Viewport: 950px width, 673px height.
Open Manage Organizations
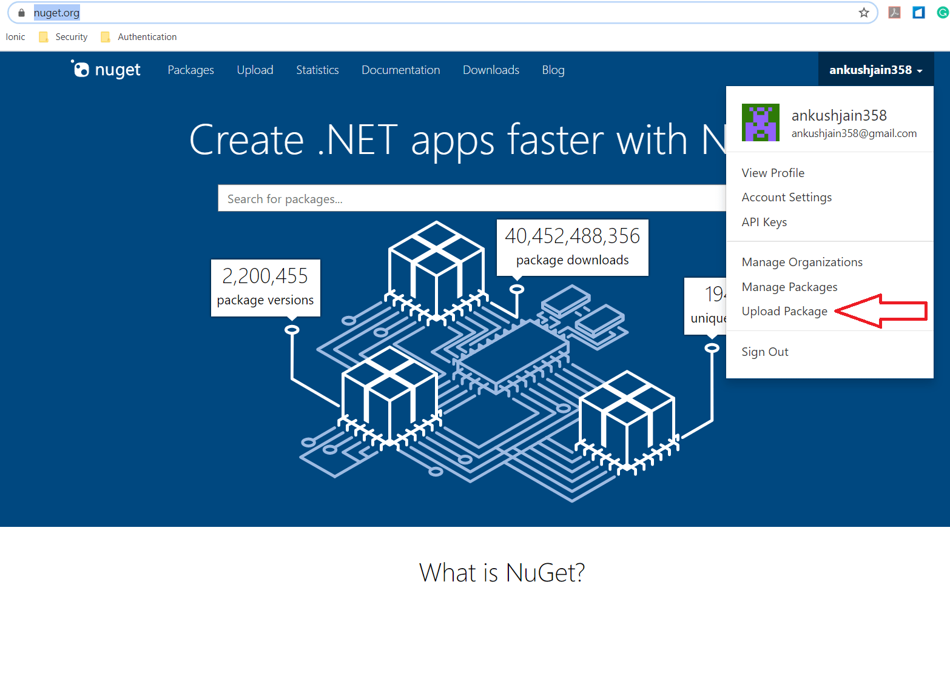click(801, 261)
